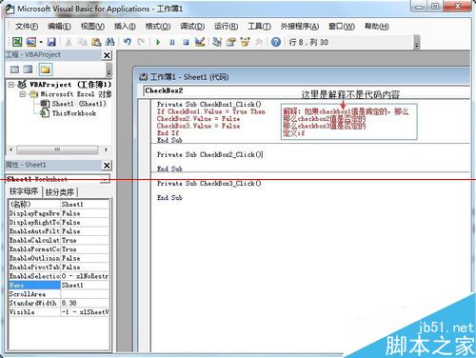476x358 pixels.
Task: Switch to 按分类序 properties tab
Action: (x=60, y=192)
